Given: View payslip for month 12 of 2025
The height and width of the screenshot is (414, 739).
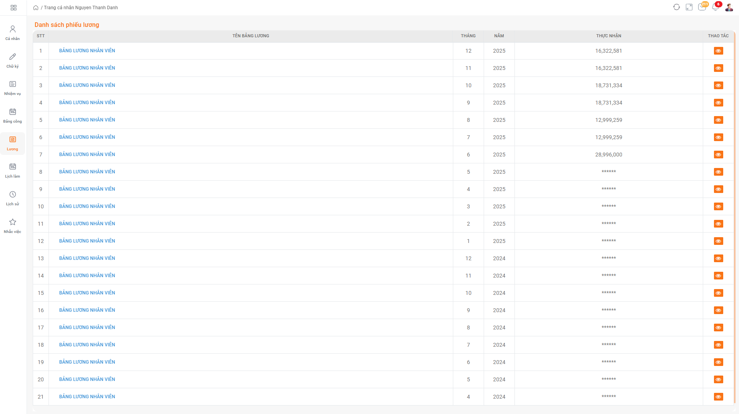Looking at the screenshot, I should click(x=718, y=51).
